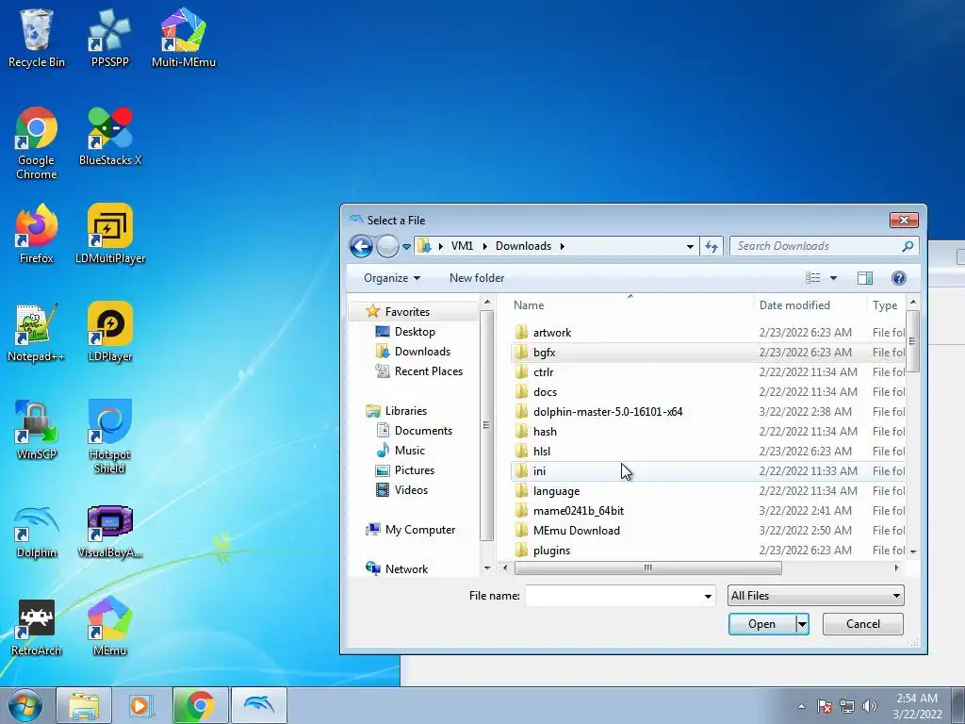Click the refresh button beside the address bar
The image size is (965, 724).
711,246
